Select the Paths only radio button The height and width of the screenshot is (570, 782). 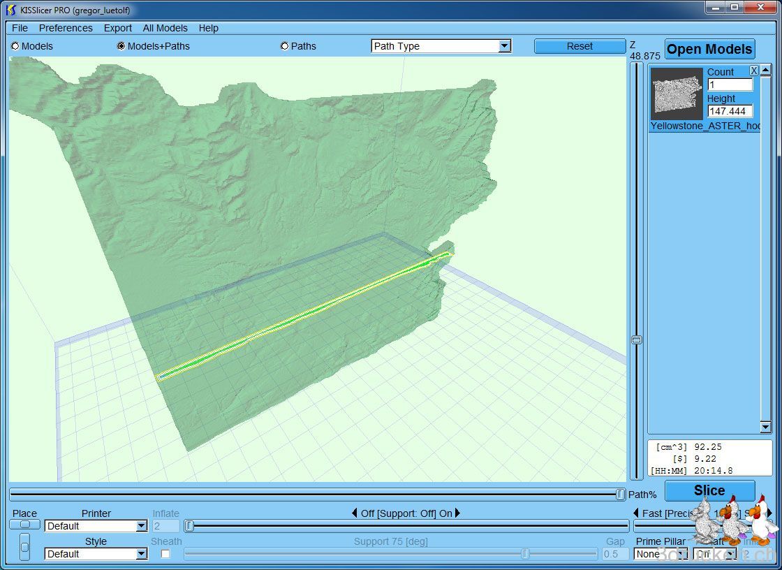click(284, 46)
